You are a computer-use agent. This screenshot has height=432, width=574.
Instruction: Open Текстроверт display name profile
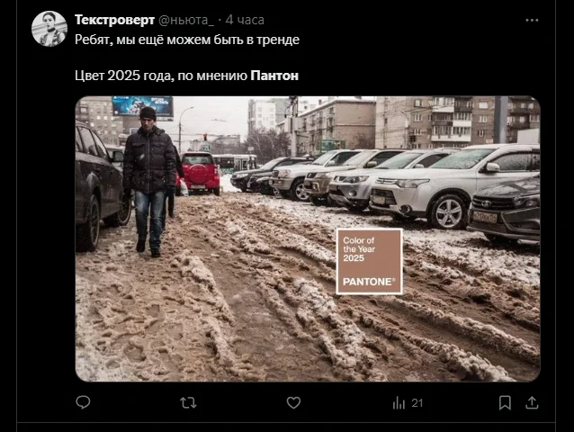click(114, 20)
